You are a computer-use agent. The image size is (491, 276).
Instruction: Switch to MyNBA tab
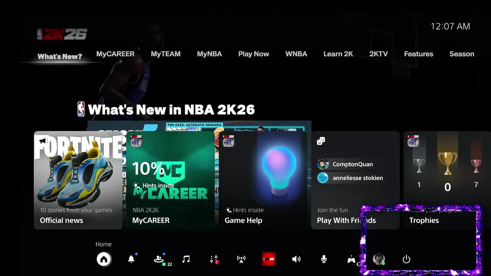pos(209,54)
